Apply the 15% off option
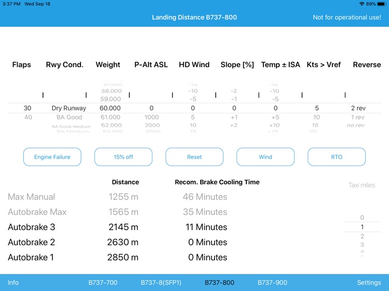The width and height of the screenshot is (389, 291). tap(123, 157)
